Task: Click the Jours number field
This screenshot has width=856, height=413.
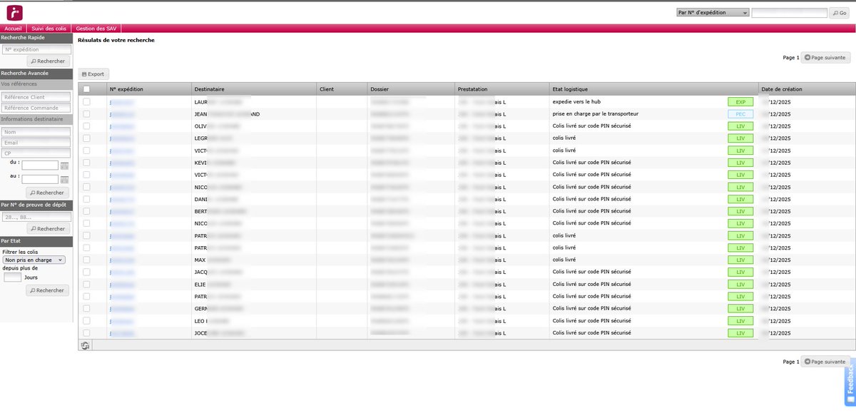Action: (x=12, y=277)
